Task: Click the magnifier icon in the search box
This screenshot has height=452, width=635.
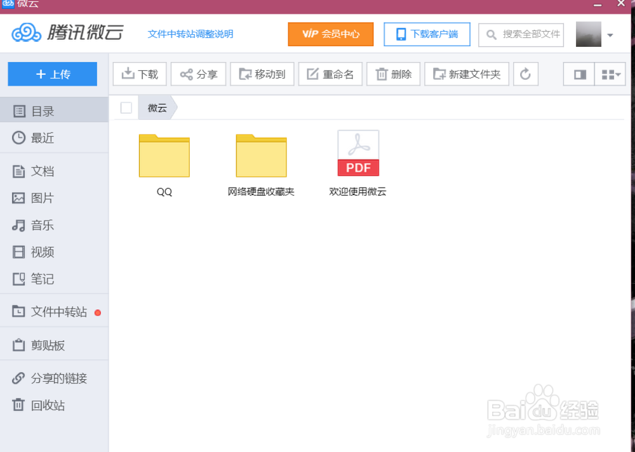Action: (491, 35)
